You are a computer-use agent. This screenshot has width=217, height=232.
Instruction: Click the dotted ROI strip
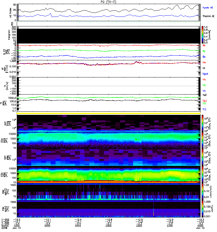coord(108,22)
